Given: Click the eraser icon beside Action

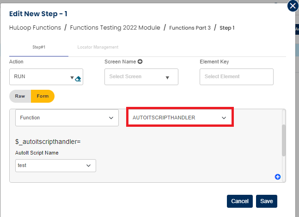Looking at the screenshot, I should [78, 78].
